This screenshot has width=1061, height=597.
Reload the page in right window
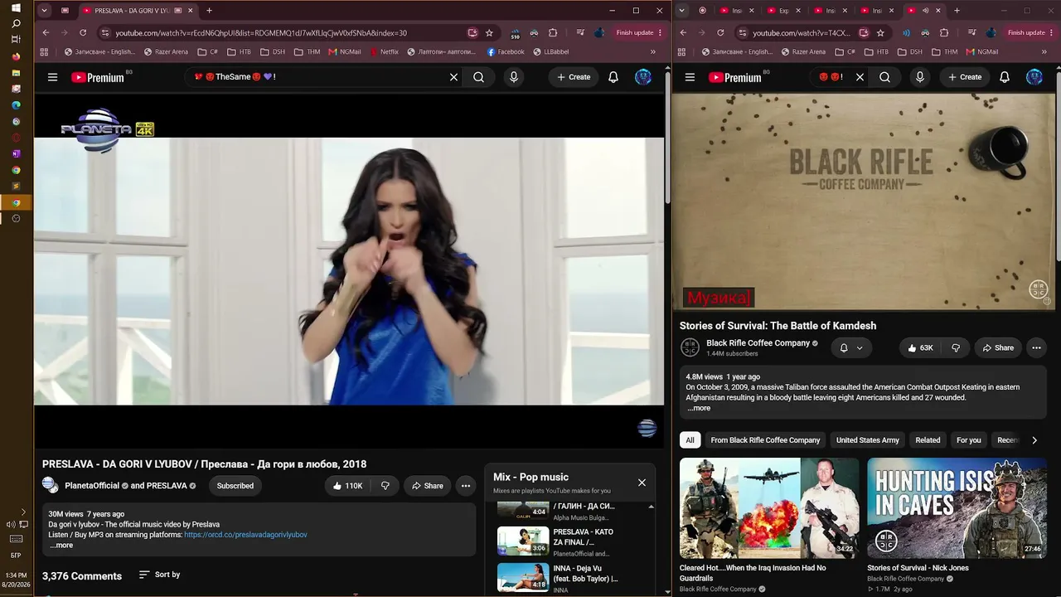720,33
